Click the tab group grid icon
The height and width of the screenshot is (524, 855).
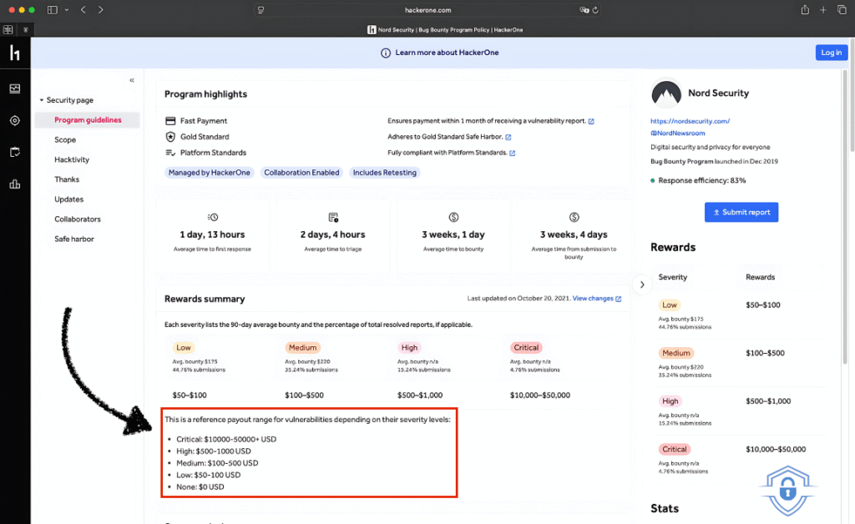point(8,30)
